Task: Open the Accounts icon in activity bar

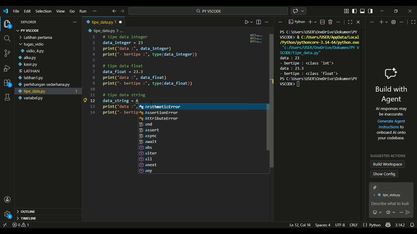Action: tap(7, 200)
